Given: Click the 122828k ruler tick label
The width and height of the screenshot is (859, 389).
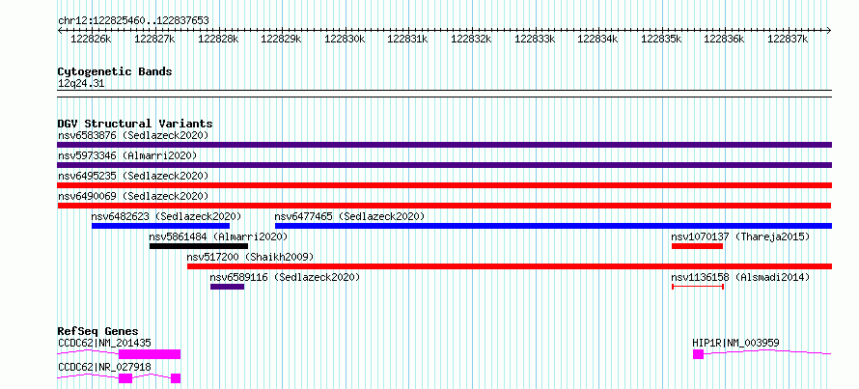Looking at the screenshot, I should click(x=218, y=39).
